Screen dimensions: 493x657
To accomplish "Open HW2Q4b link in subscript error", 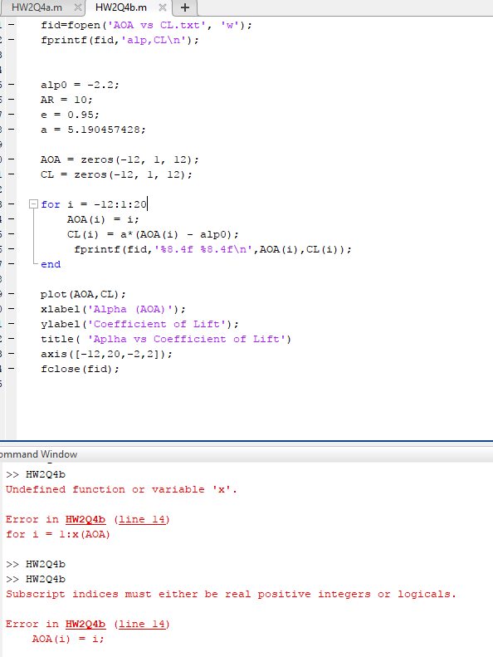I will click(x=85, y=625).
